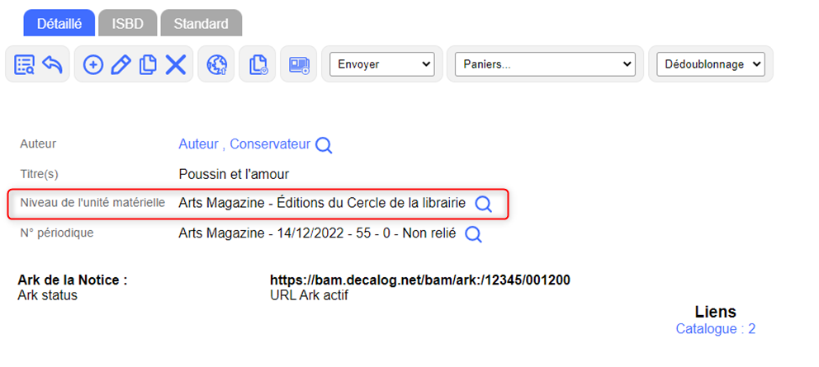Open the Auteur , Conservateur link
The image size is (819, 367).
[x=244, y=144]
